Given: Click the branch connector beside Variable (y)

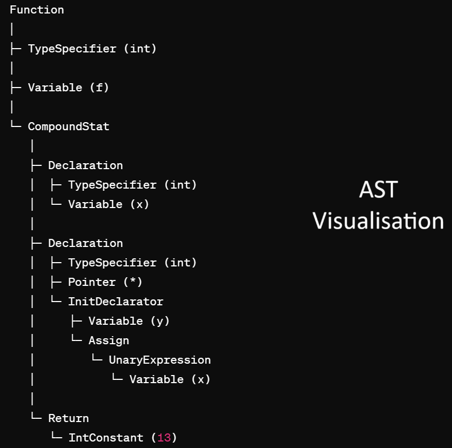Looking at the screenshot, I should pyautogui.click(x=76, y=321).
